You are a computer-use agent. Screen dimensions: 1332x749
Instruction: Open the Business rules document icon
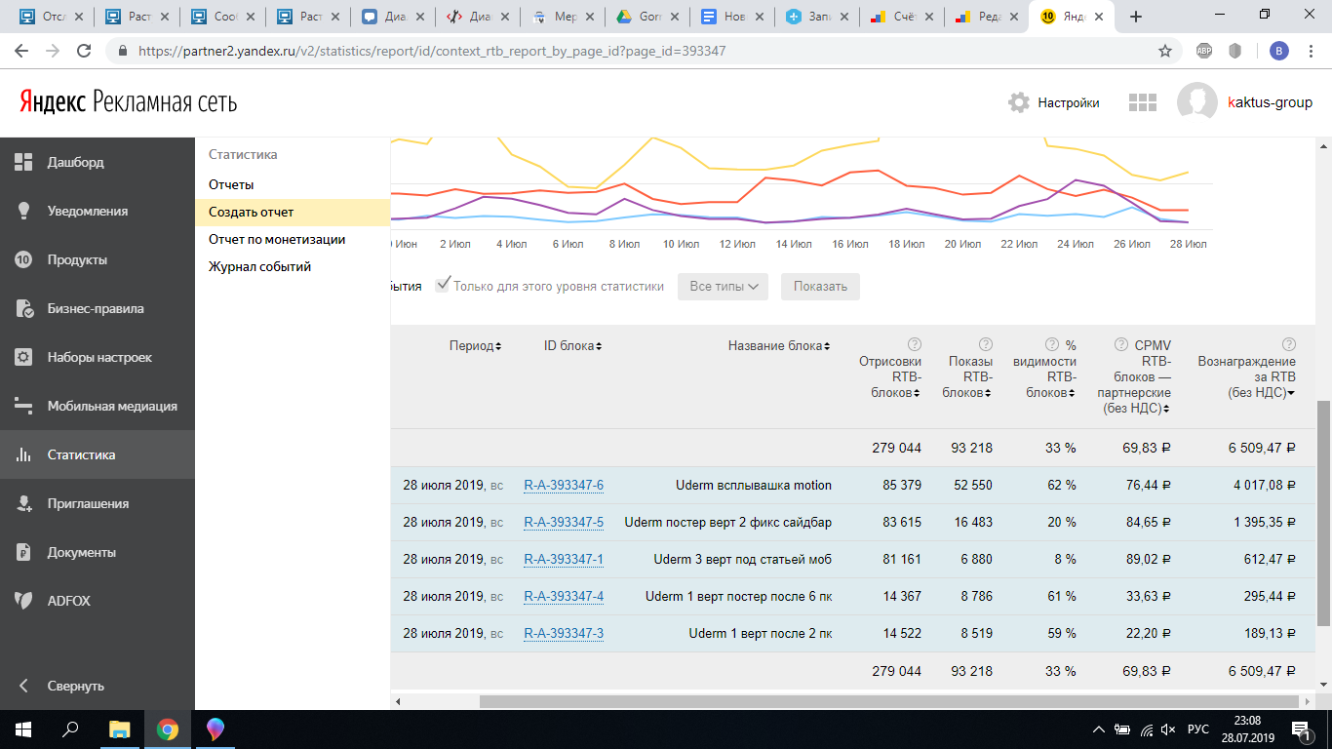click(24, 309)
